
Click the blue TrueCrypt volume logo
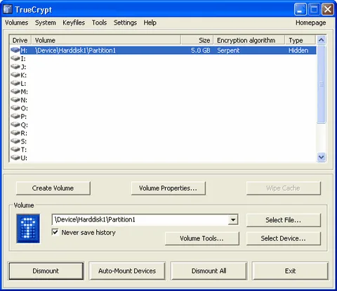pos(28,228)
